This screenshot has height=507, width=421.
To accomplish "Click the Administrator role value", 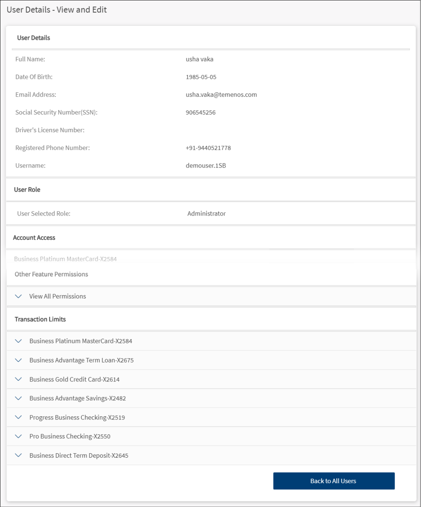I will coord(206,213).
